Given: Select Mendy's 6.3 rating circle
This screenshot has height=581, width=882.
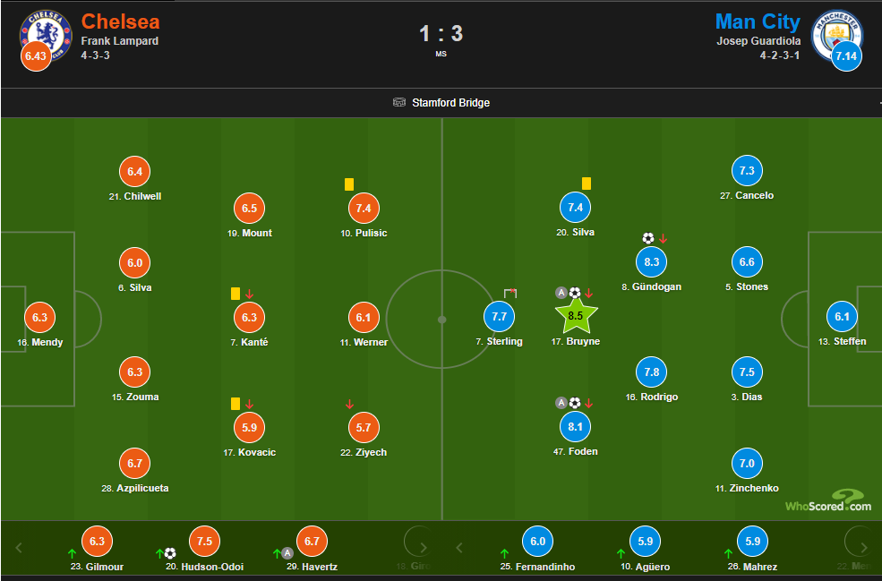Looking at the screenshot, I should (x=39, y=318).
